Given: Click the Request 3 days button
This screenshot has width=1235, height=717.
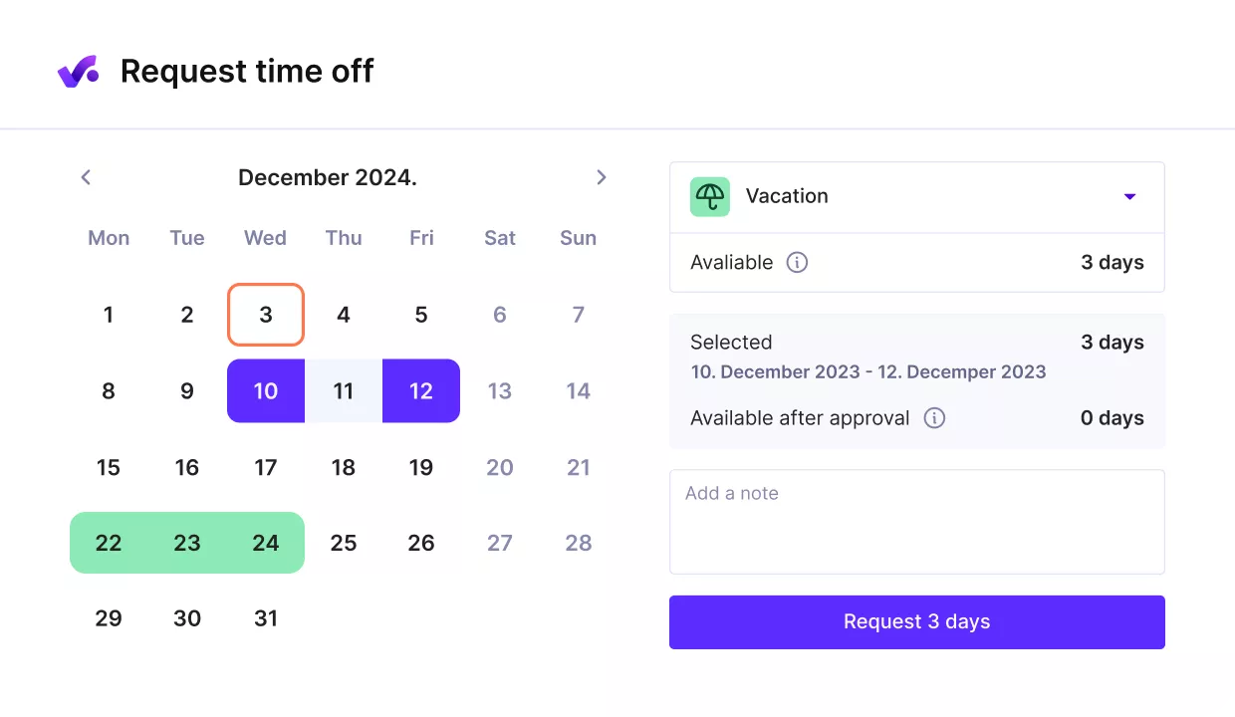Looking at the screenshot, I should 916,621.
